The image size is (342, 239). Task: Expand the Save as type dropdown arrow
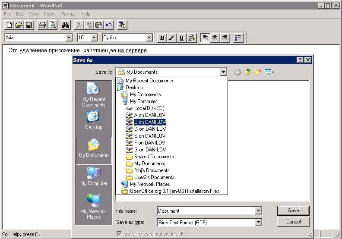point(259,222)
